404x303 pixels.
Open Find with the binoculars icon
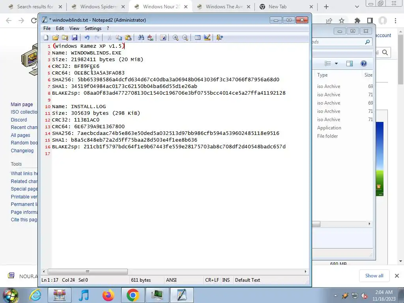pos(141,37)
